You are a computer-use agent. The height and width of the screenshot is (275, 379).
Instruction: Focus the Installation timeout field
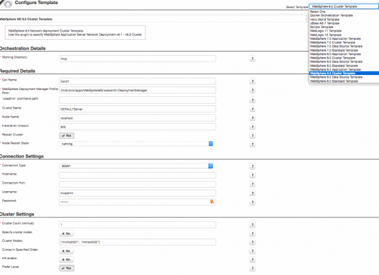point(137,127)
